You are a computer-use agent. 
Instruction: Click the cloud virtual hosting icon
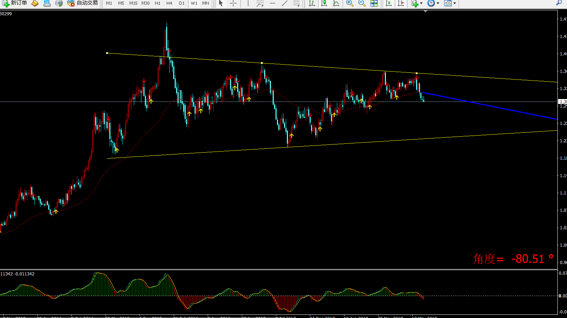[x=47, y=3]
